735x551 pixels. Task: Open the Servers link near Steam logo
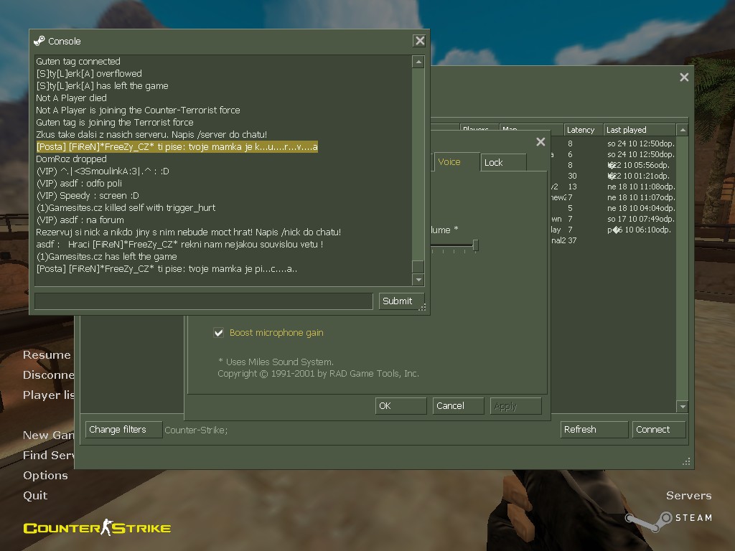pyautogui.click(x=688, y=495)
